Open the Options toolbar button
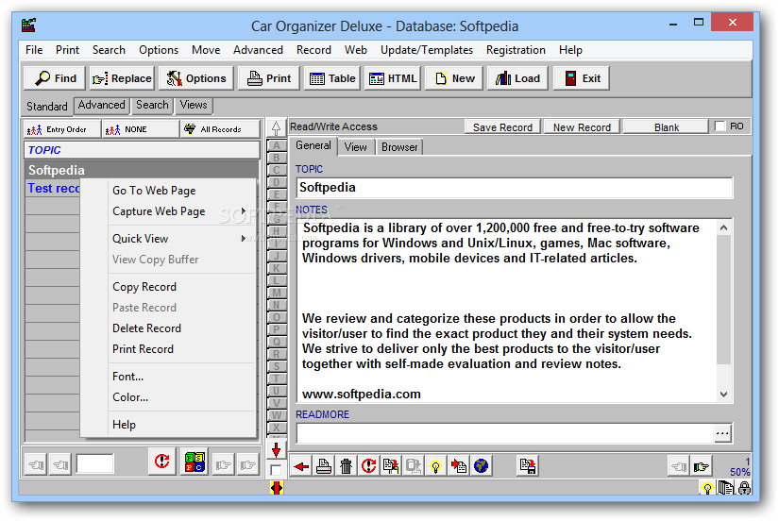779x521 pixels. tap(195, 78)
